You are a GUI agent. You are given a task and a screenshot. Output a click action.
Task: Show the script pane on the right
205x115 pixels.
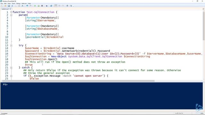(x=59, y=6)
